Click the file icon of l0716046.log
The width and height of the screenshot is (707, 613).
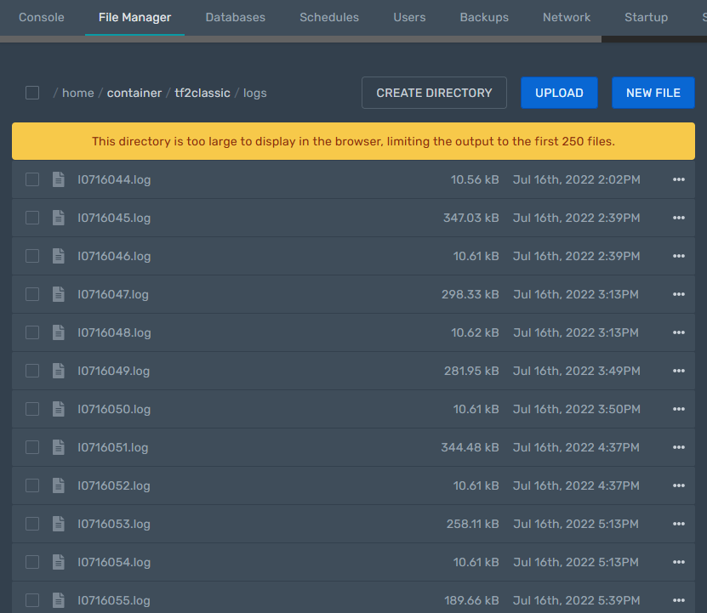(58, 256)
